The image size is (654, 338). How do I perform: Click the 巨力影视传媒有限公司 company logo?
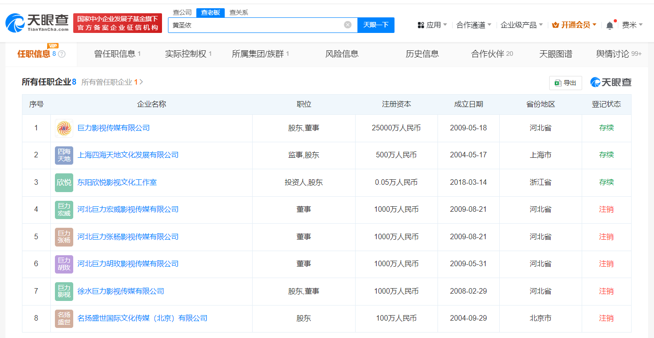(x=64, y=128)
